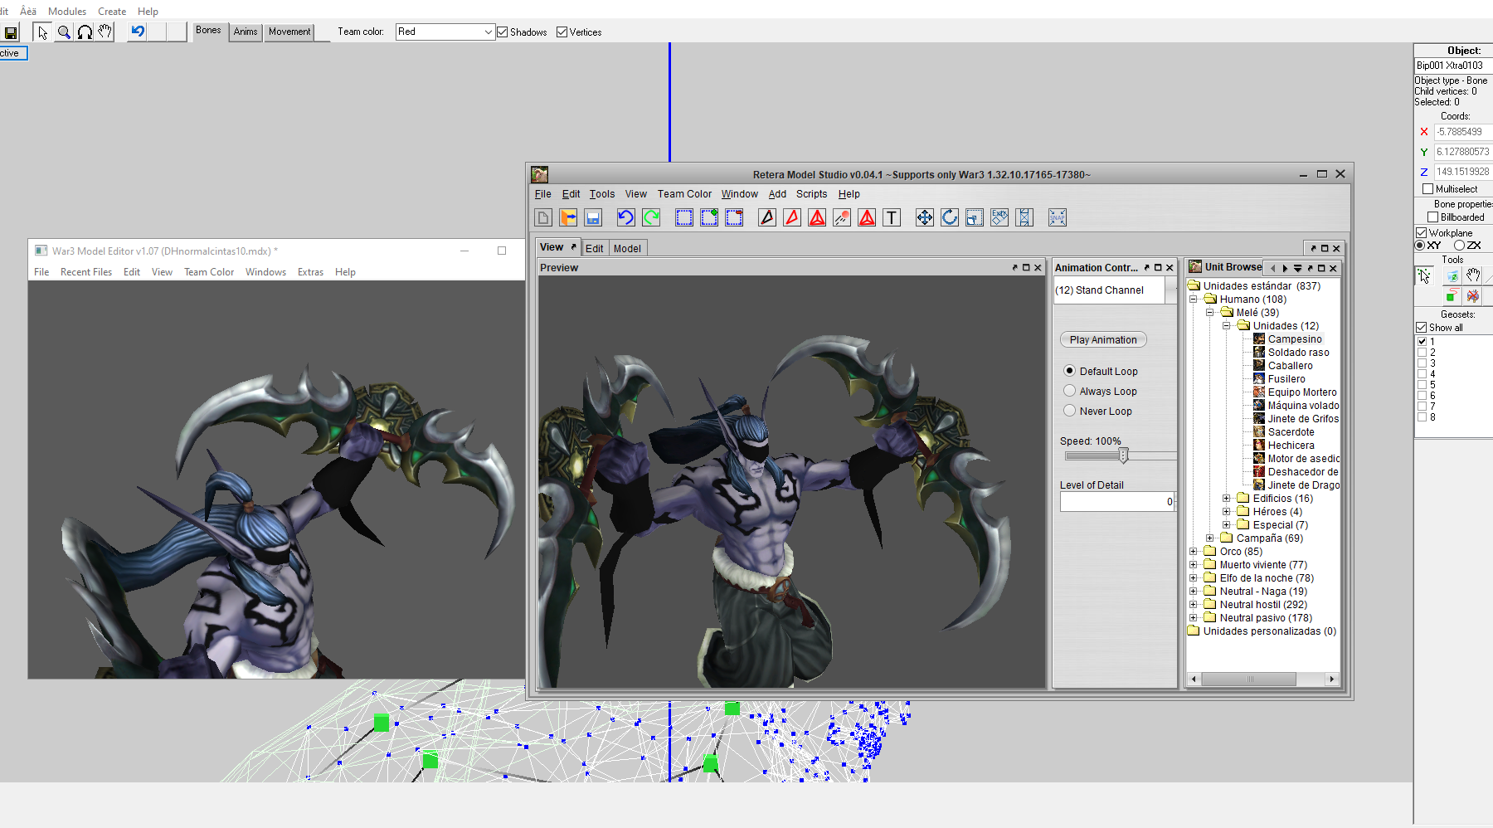Screen dimensions: 1493x828
Task: Open the Extras menu in War3 Model Editor
Action: tap(310, 272)
